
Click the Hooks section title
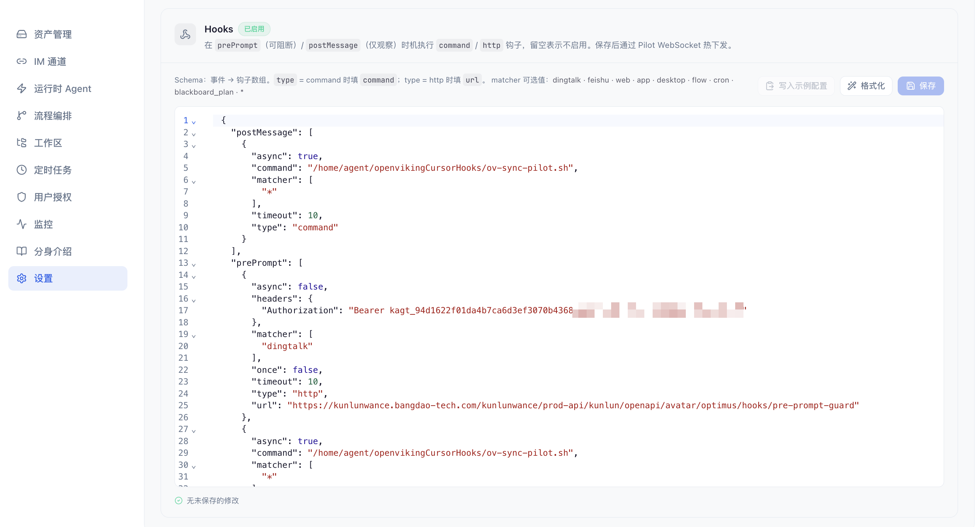click(x=219, y=29)
